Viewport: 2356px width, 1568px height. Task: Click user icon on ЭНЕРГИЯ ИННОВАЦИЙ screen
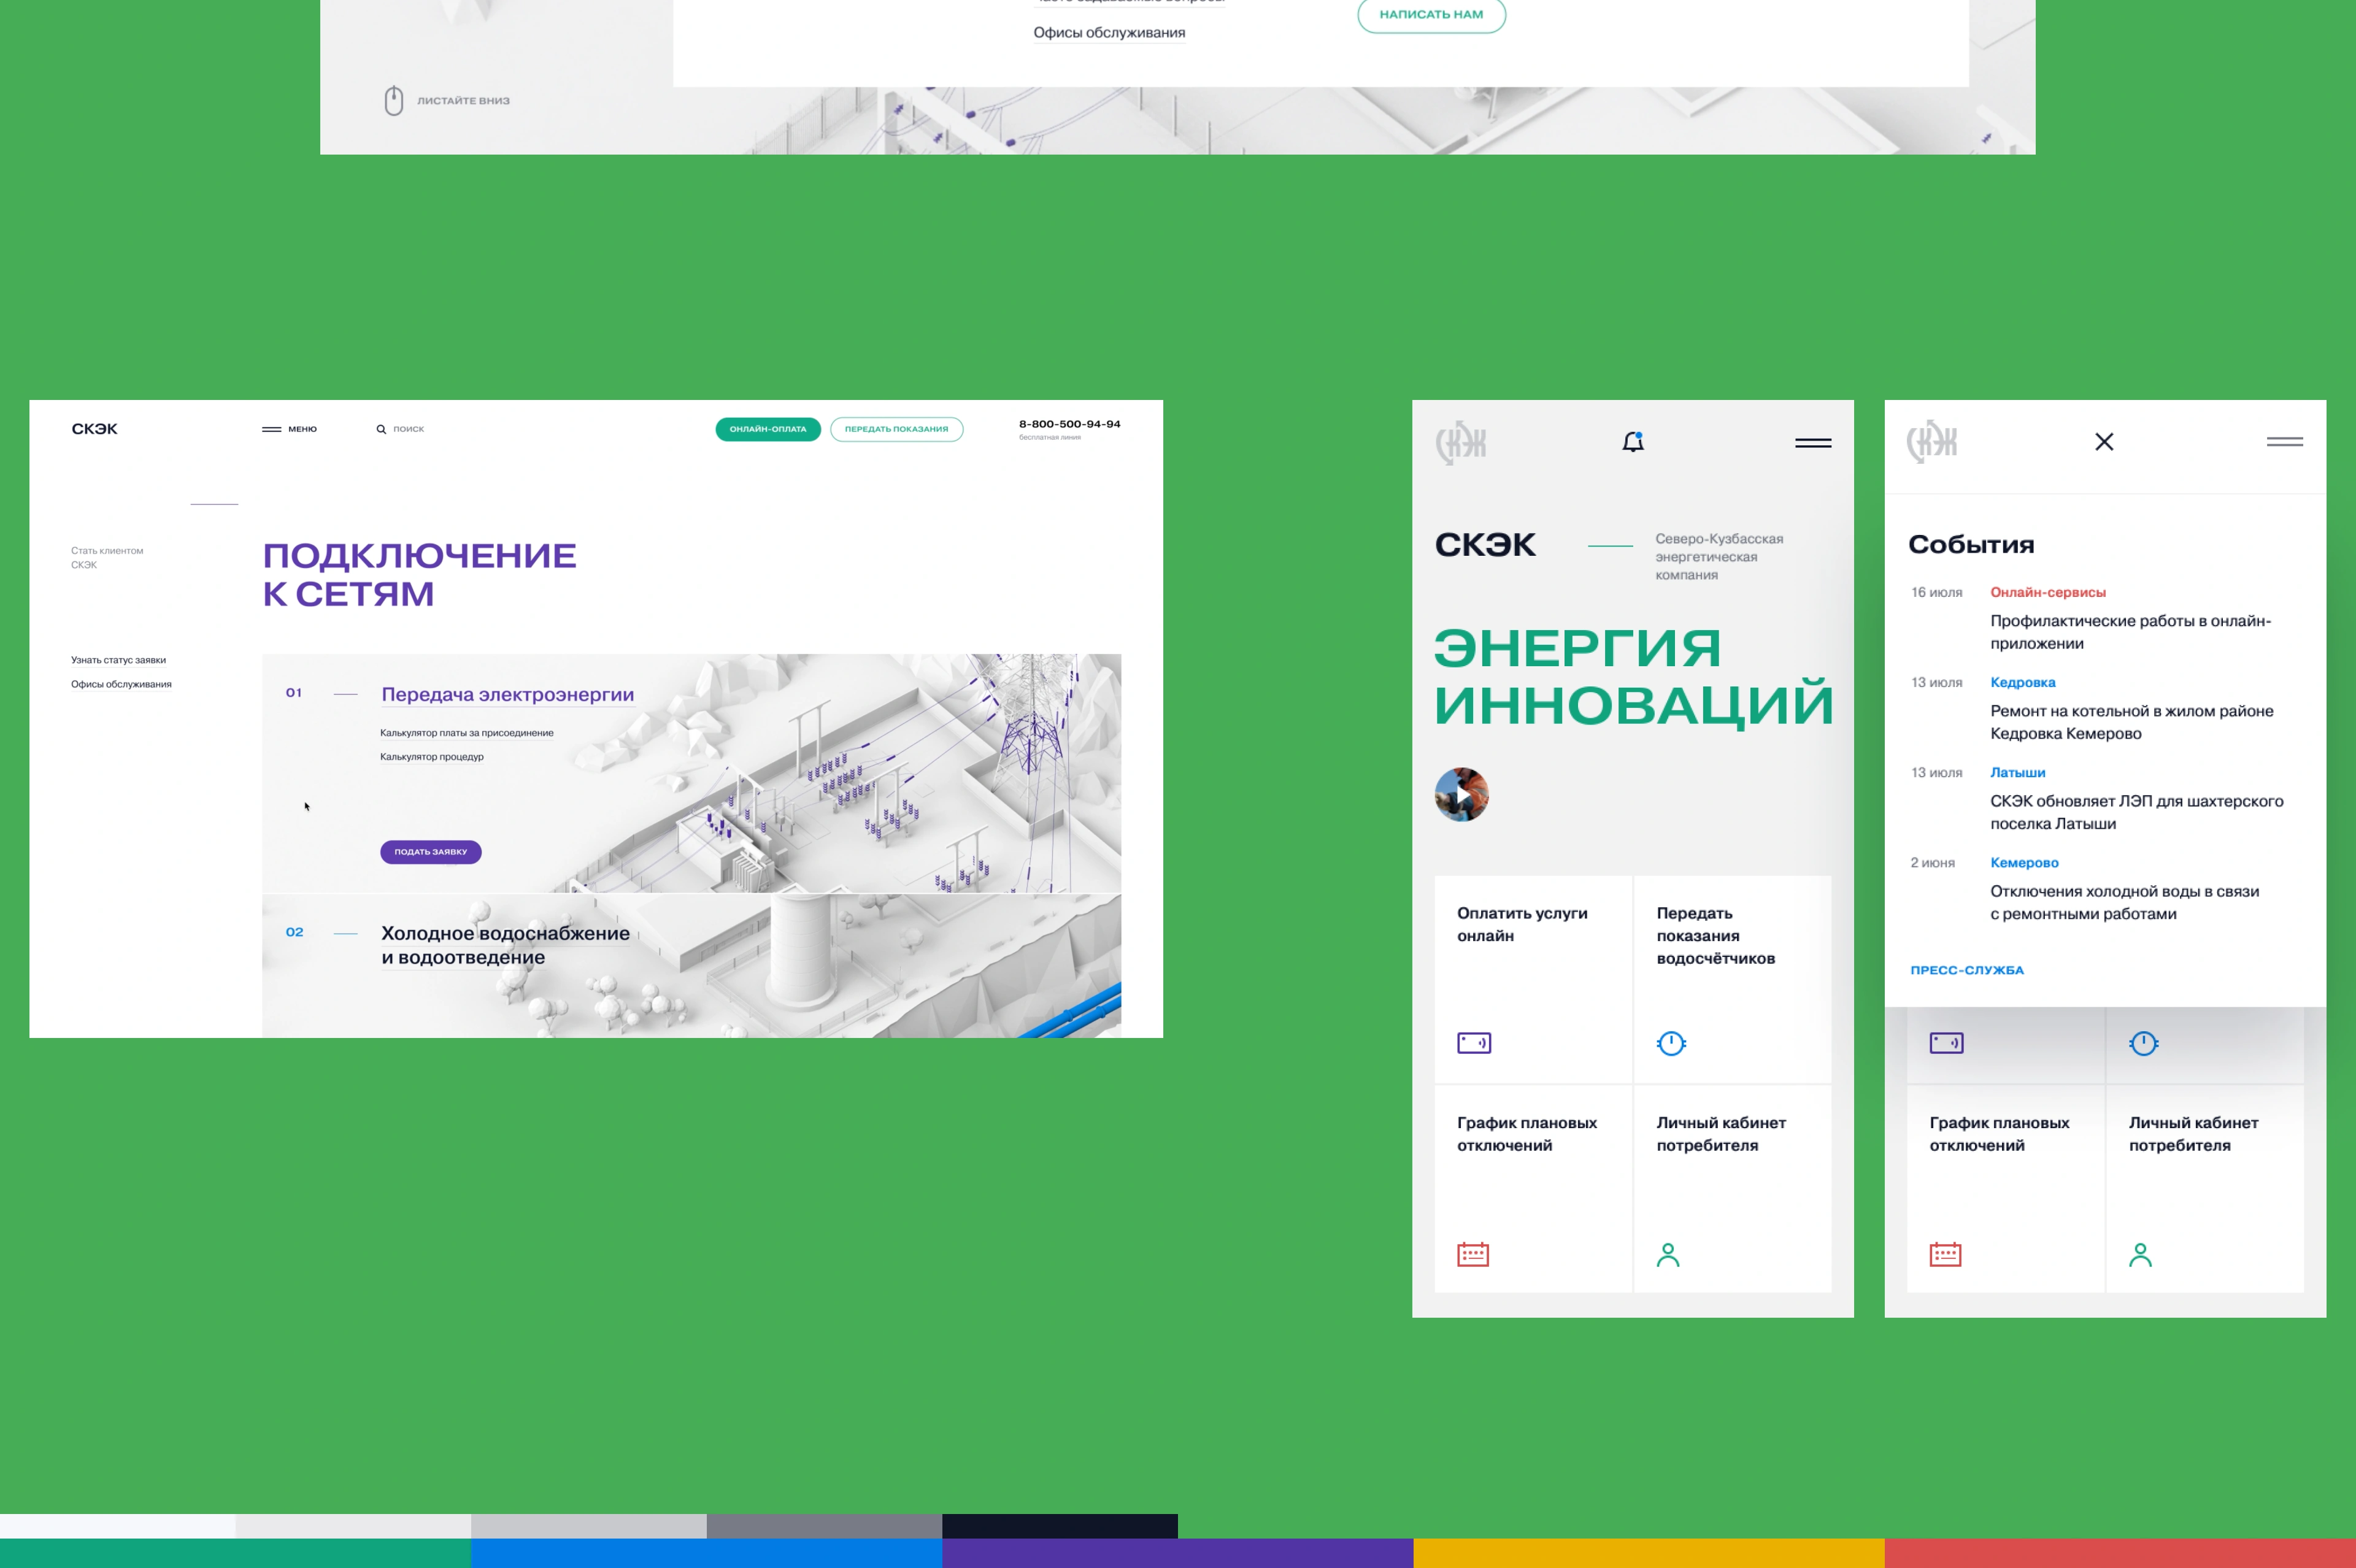pos(1668,1254)
